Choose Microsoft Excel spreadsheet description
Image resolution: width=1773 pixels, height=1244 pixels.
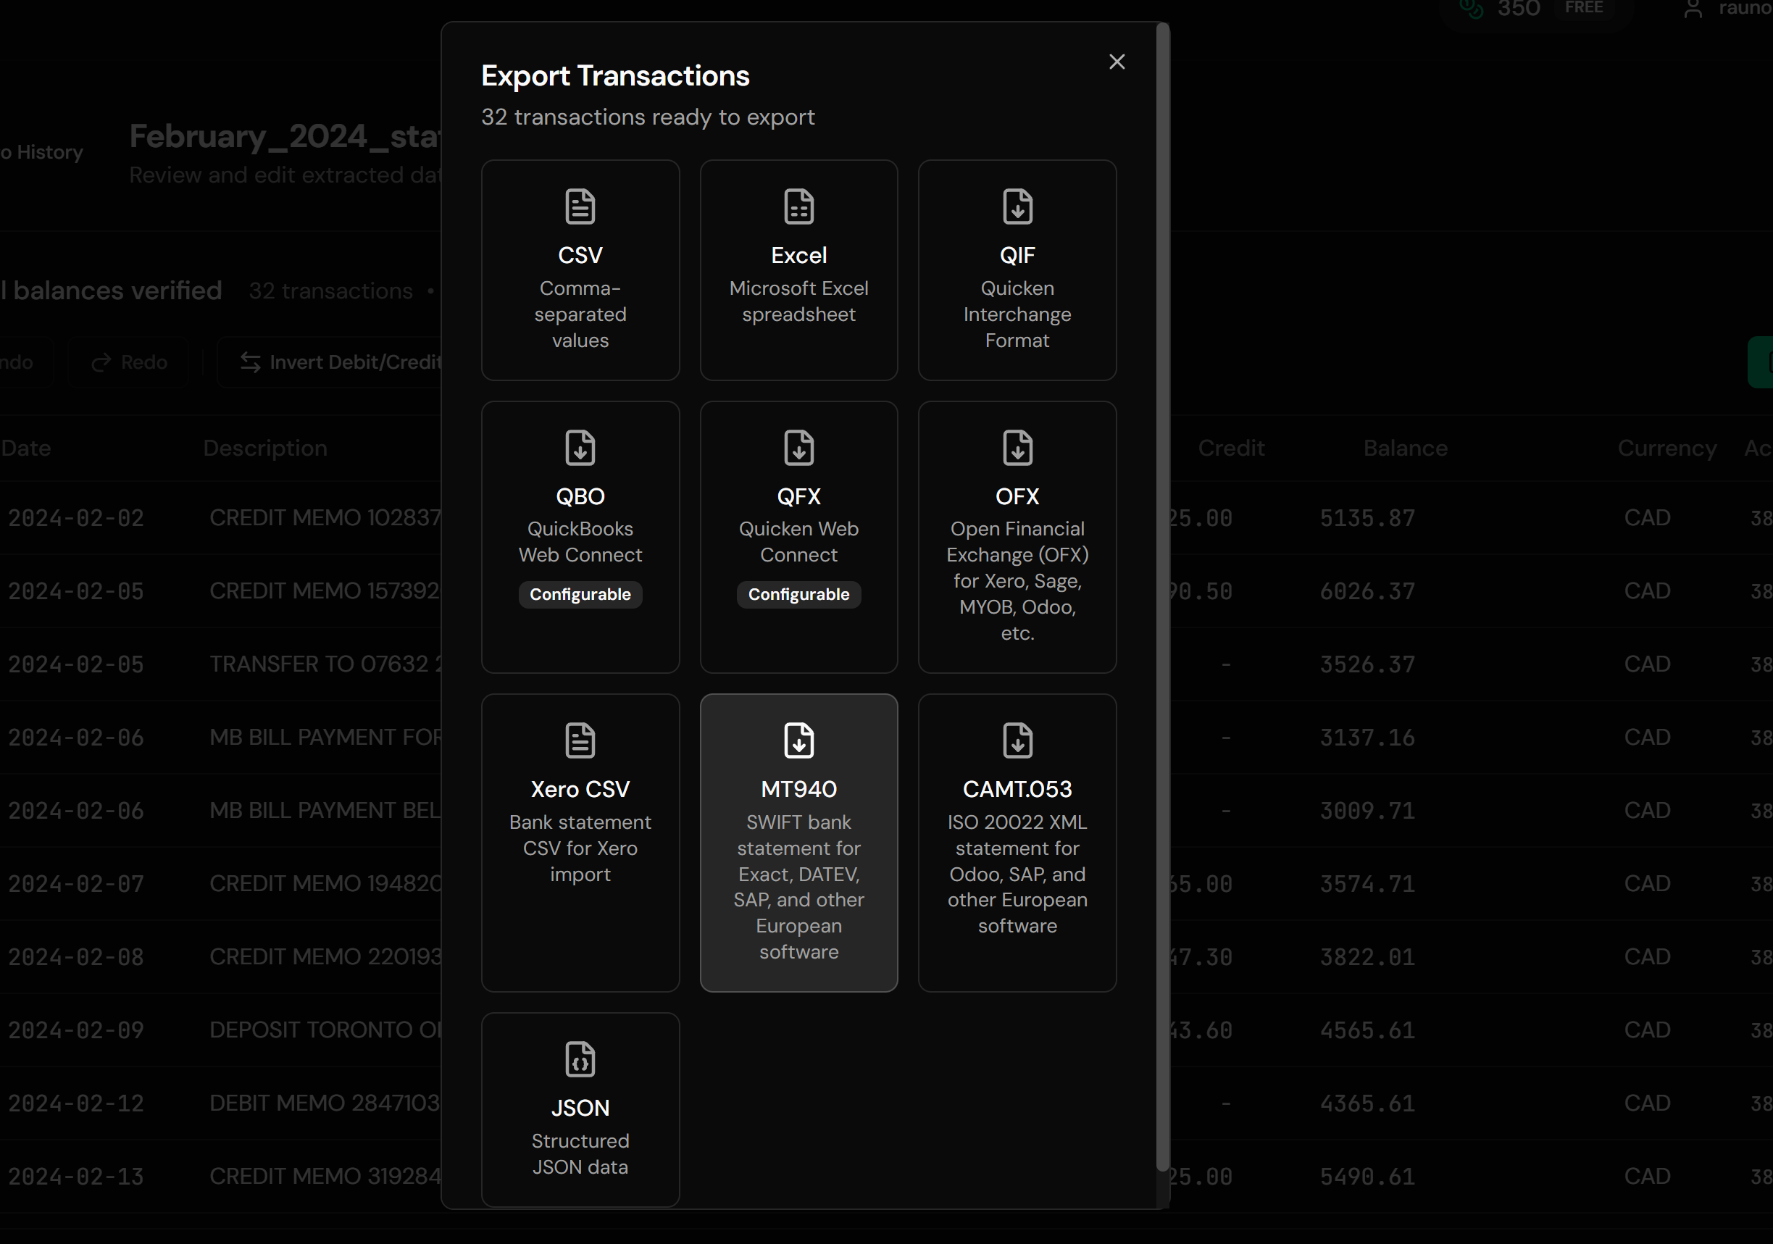[798, 301]
